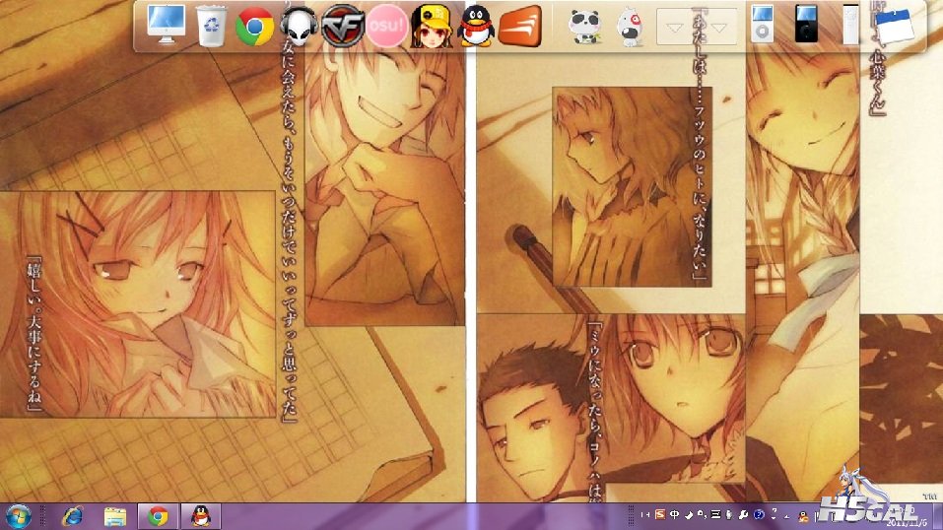The image size is (943, 530).
Task: Show hidden system tray icons
Action: coord(786,516)
